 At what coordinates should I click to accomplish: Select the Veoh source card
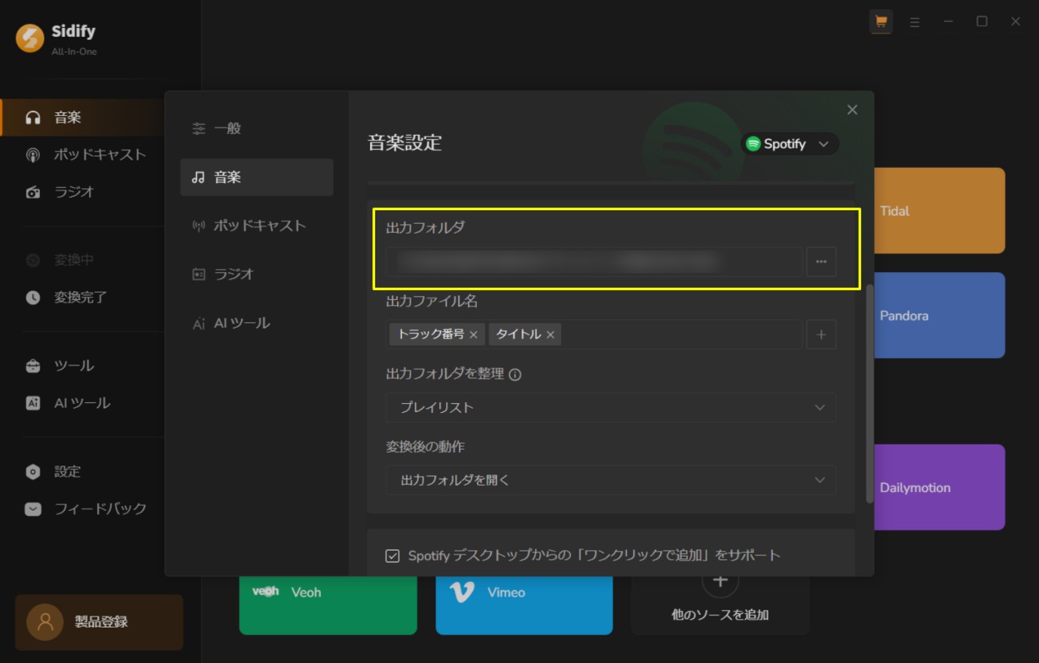click(x=328, y=605)
